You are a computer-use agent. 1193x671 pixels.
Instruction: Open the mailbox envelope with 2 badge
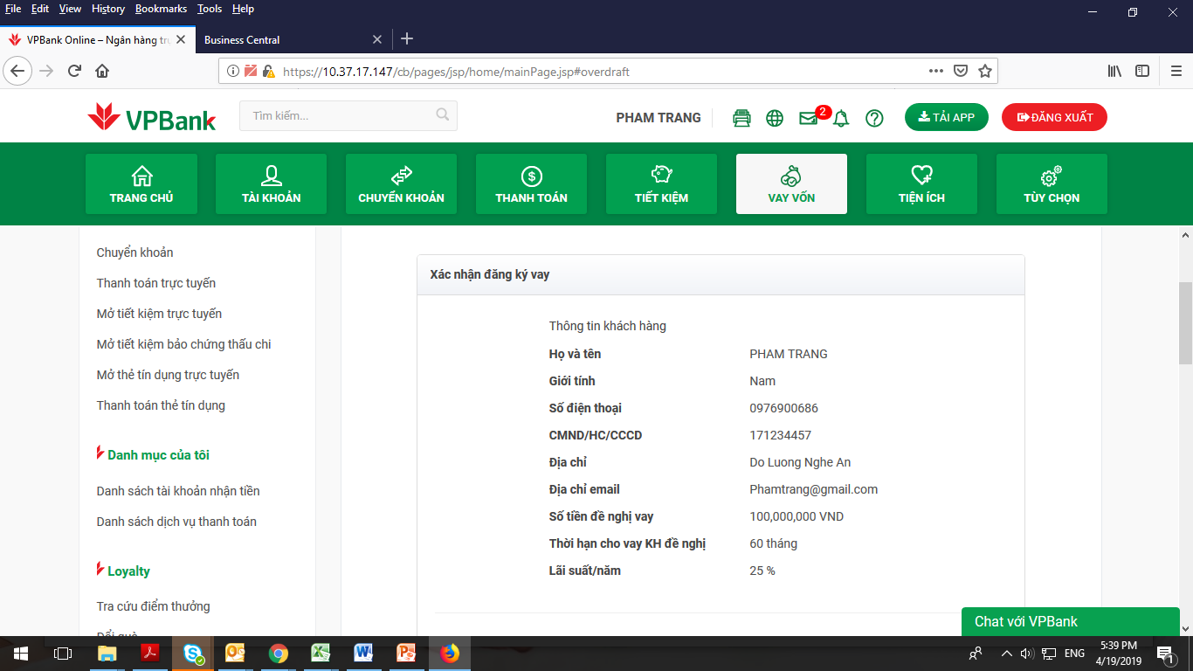[x=809, y=118]
